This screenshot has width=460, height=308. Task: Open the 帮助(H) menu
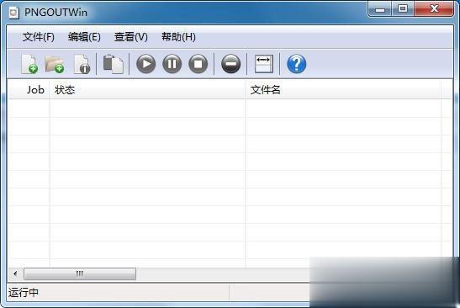coord(178,37)
